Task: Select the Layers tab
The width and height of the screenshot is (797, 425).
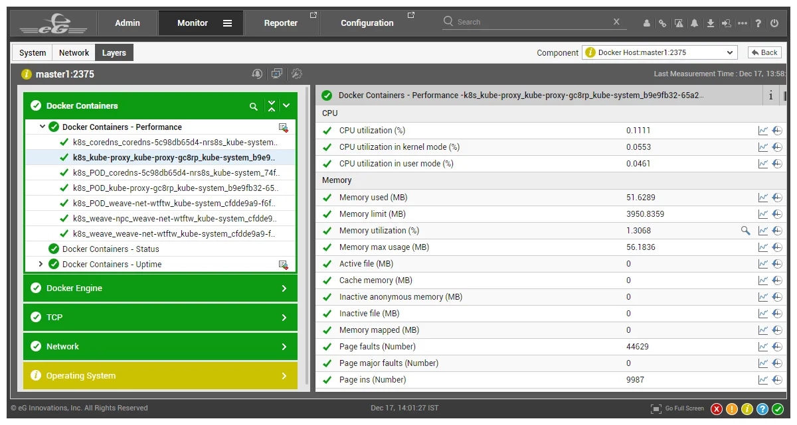Action: pos(114,53)
